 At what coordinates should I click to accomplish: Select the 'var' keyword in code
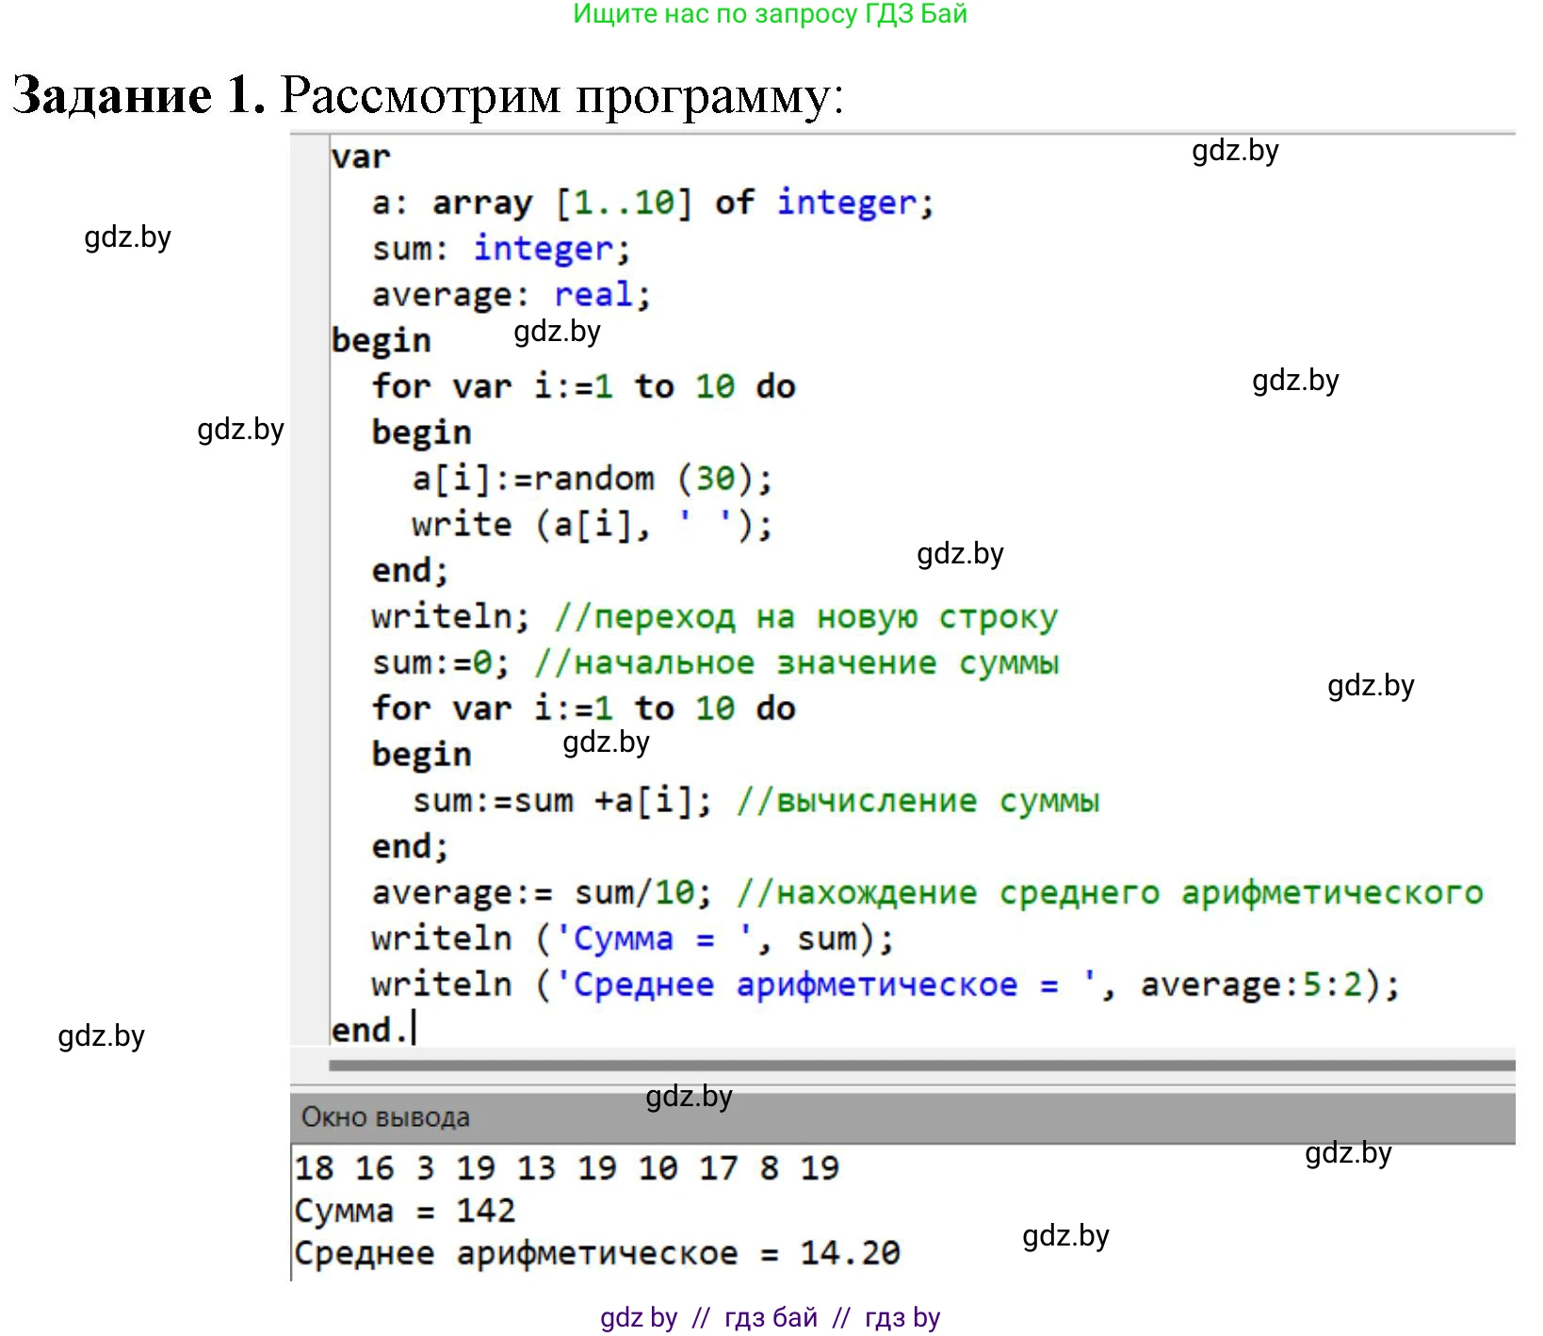pyautogui.click(x=359, y=155)
